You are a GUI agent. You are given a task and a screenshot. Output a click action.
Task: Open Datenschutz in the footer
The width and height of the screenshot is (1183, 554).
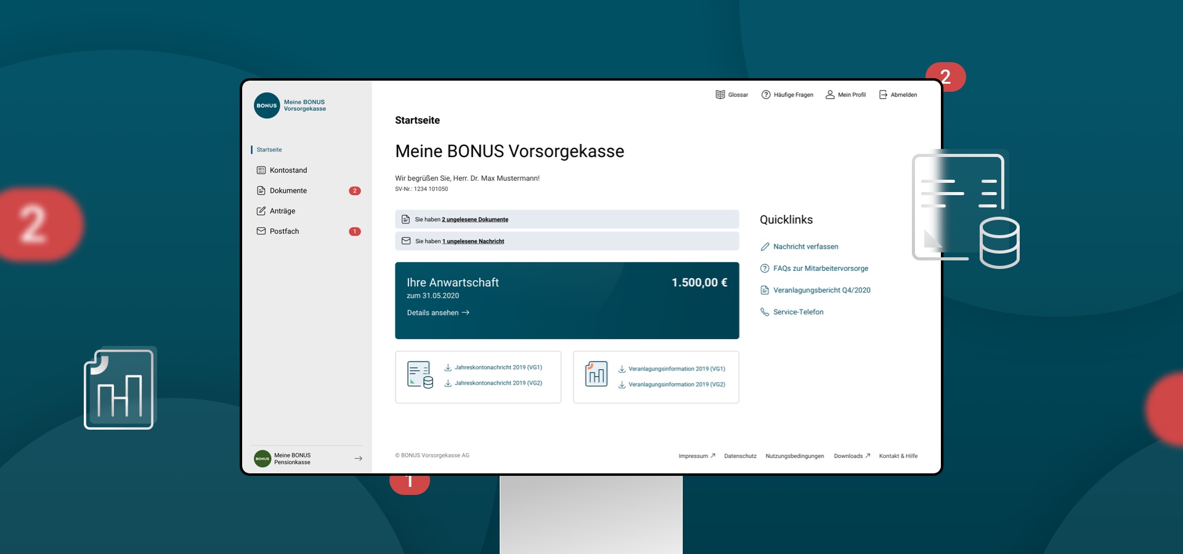point(740,456)
